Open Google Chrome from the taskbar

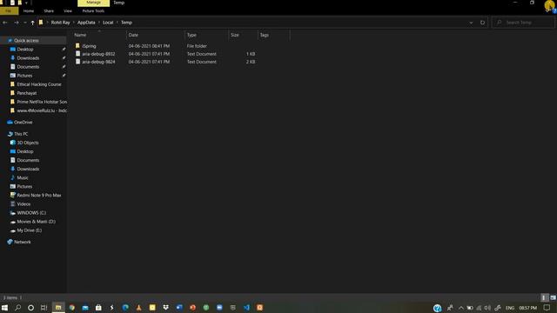tap(71, 308)
